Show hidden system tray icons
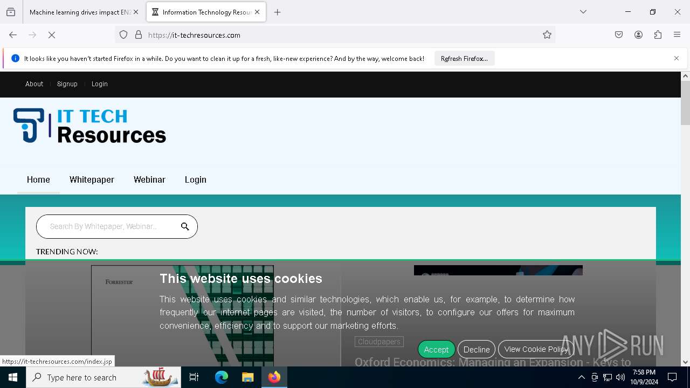Image resolution: width=690 pixels, height=388 pixels. [x=581, y=377]
